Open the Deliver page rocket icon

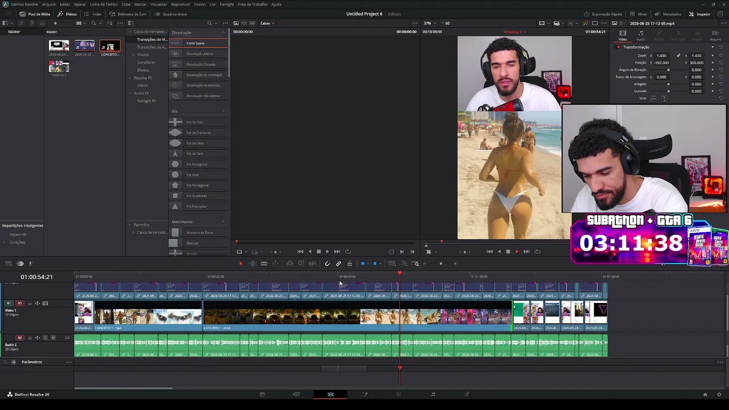[467, 394]
